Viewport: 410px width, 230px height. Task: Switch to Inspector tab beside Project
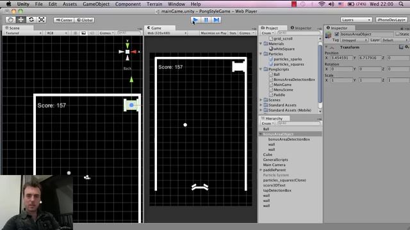(x=301, y=28)
